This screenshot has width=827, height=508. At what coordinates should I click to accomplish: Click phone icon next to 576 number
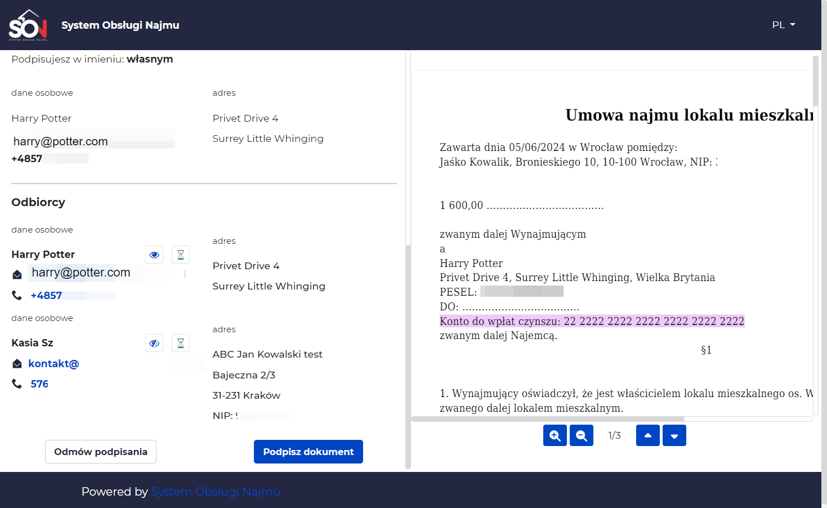point(17,384)
